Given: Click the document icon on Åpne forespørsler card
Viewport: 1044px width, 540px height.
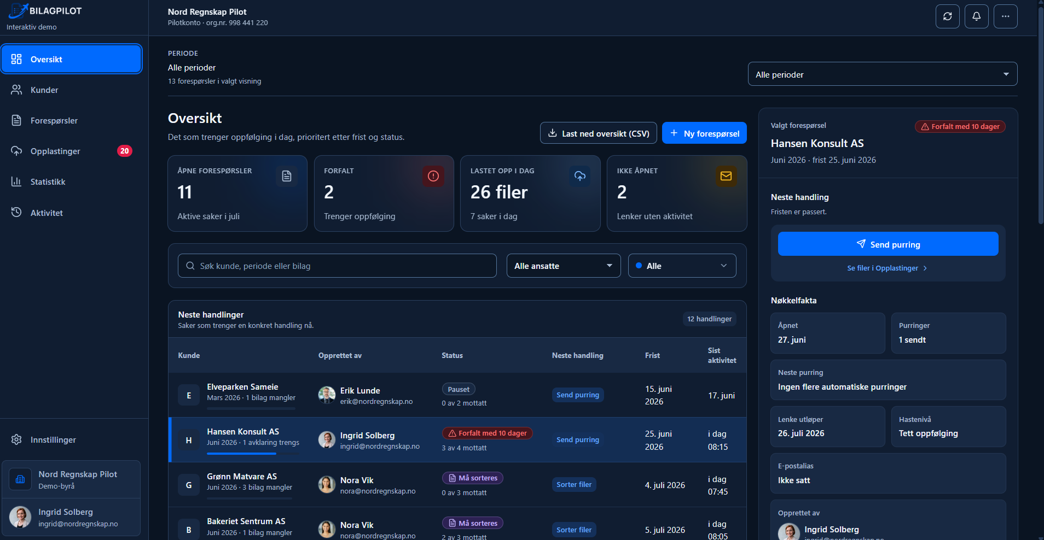Looking at the screenshot, I should coord(287,176).
